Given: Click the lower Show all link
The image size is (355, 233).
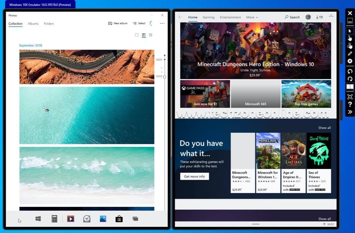Looking at the screenshot, I should [324, 219].
